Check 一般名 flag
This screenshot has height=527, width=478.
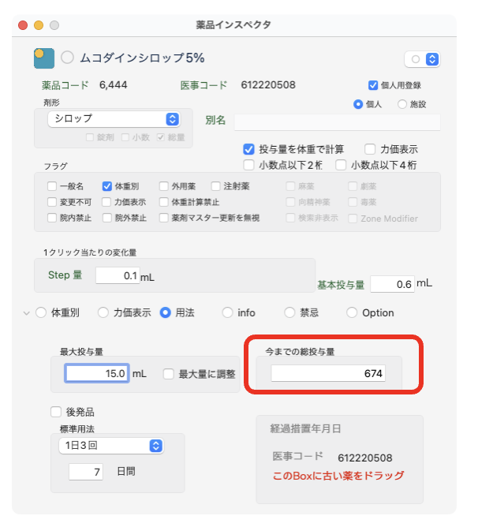52,186
